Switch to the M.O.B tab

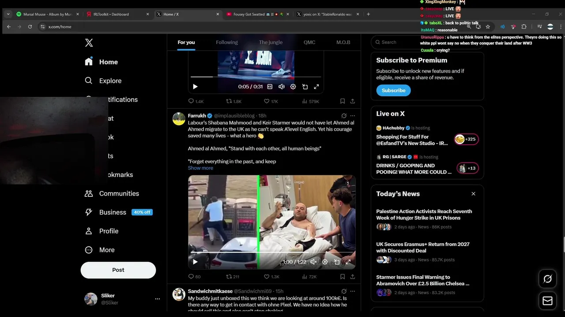(x=343, y=42)
